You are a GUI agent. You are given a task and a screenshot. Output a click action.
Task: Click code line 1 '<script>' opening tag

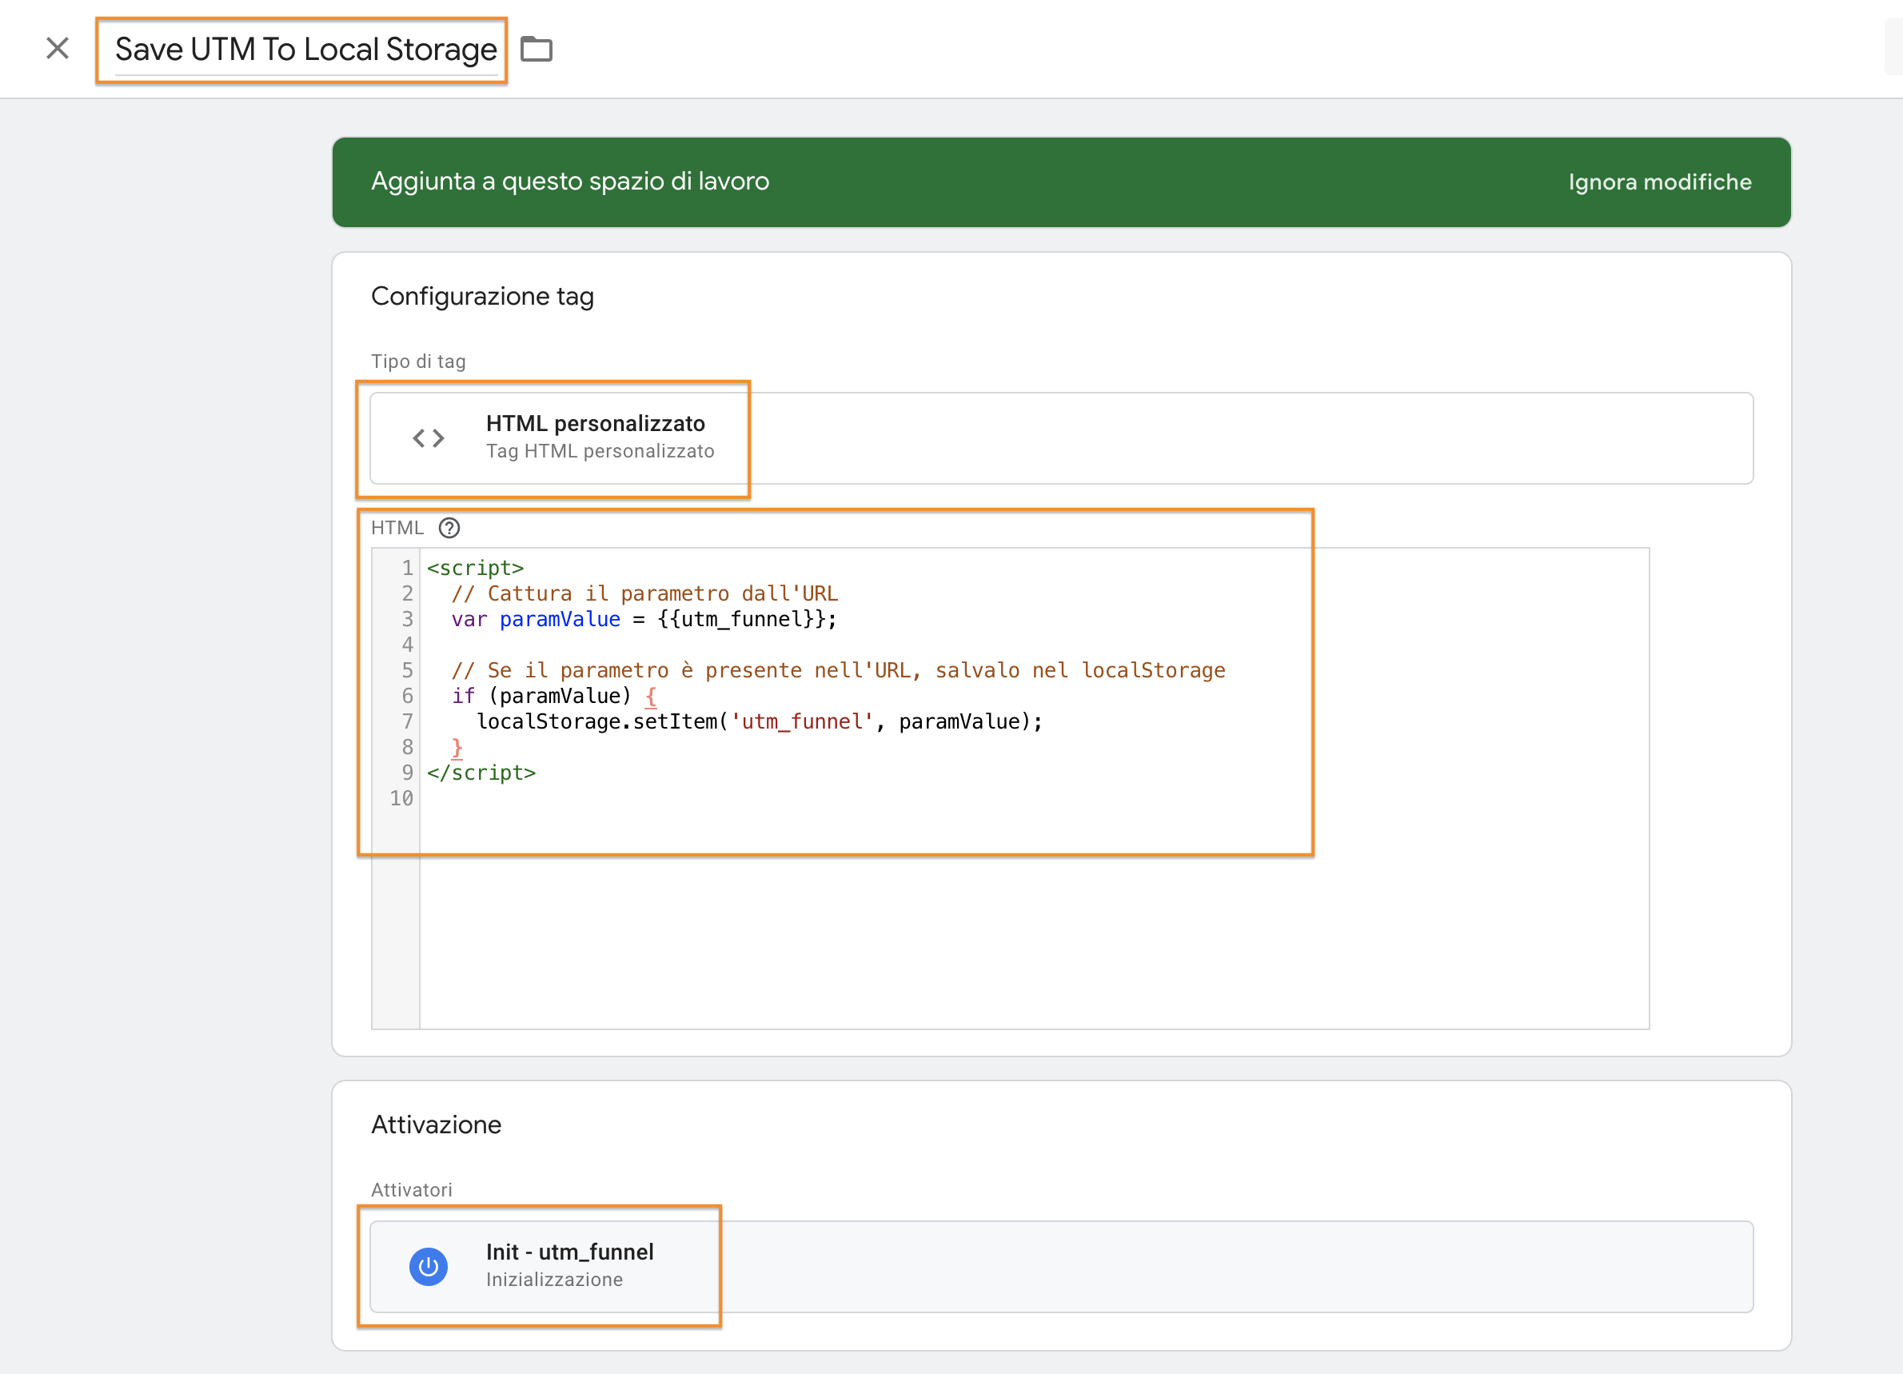[x=475, y=568]
